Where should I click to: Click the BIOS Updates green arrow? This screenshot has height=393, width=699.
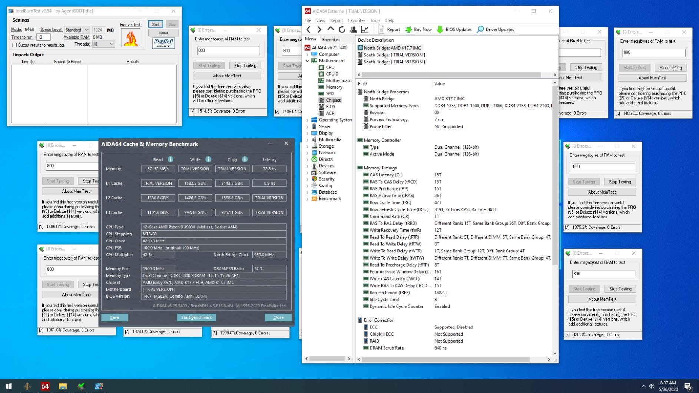440,30
